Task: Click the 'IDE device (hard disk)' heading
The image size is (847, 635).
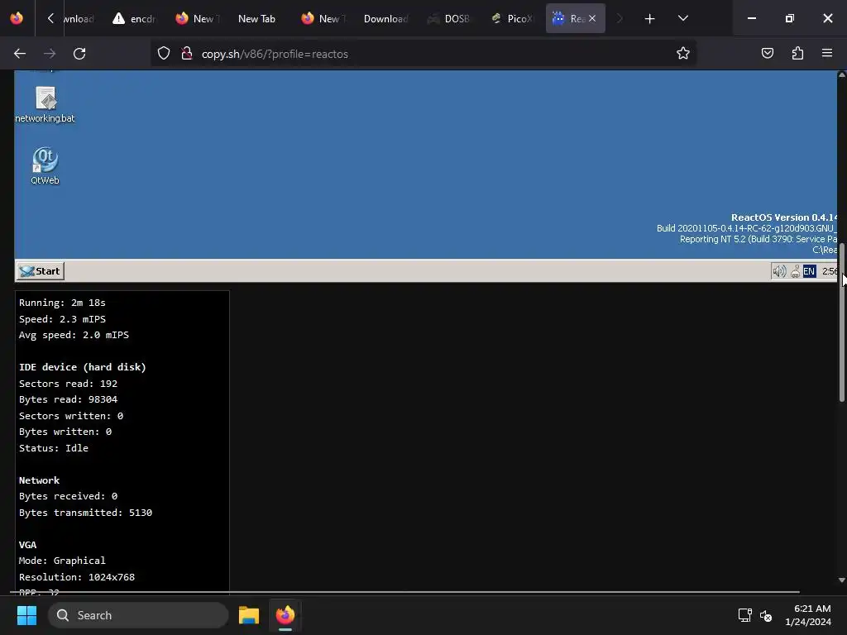Action: pyautogui.click(x=83, y=367)
